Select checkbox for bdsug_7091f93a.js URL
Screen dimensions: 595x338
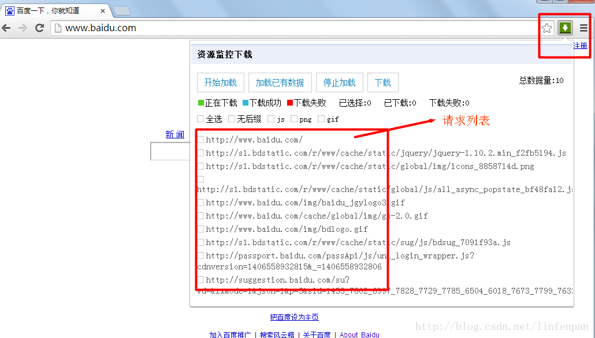coord(200,242)
